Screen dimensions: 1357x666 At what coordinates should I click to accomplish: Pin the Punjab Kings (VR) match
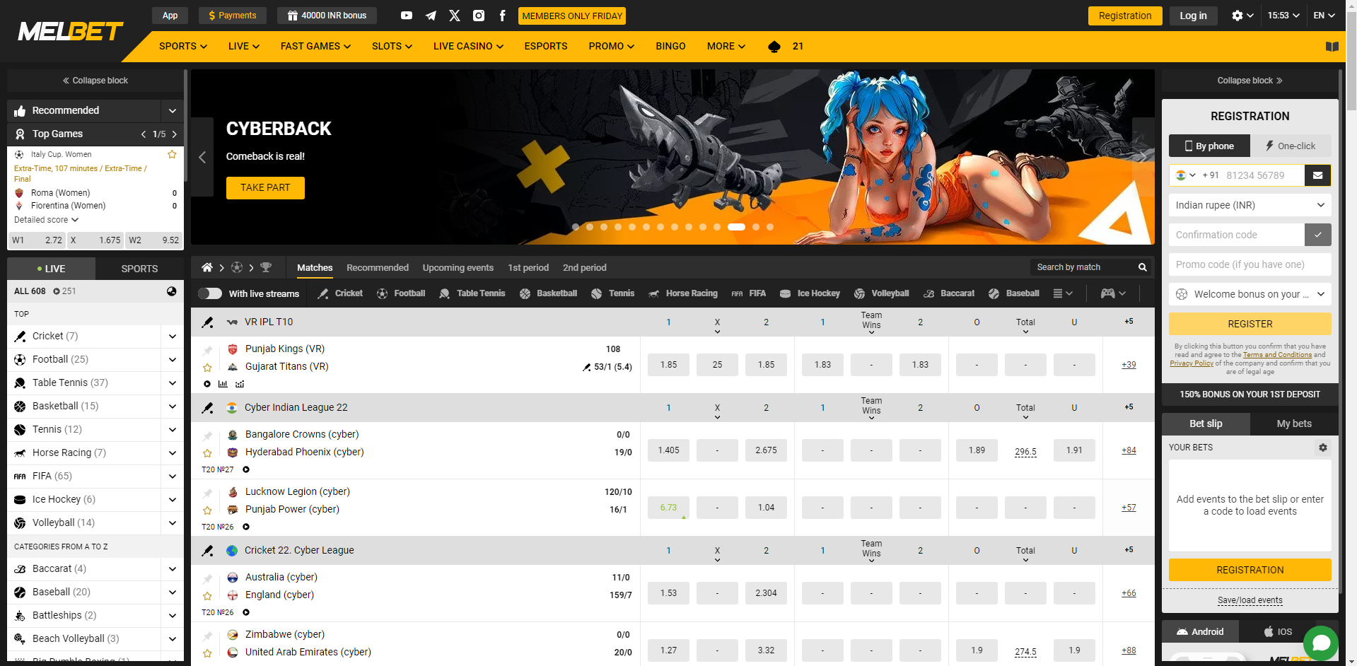[207, 350]
